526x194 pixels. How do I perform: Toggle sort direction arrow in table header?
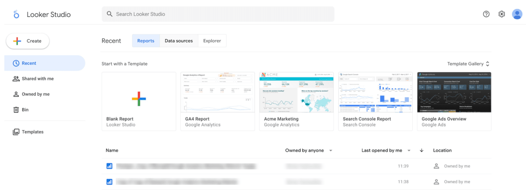[x=422, y=150]
